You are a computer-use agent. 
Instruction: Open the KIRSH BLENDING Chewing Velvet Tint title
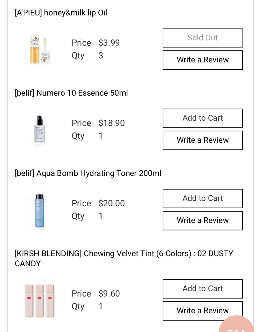coord(124,258)
